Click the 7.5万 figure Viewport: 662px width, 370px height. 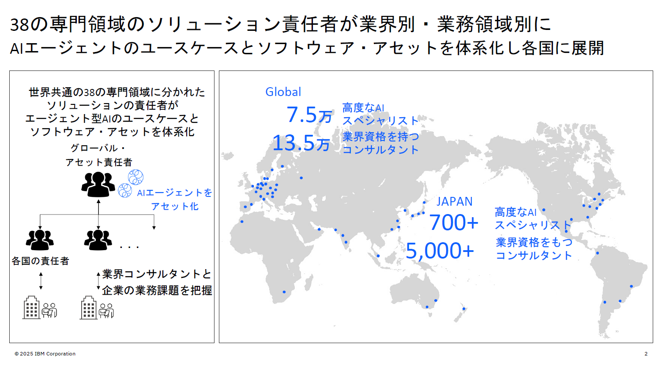click(309, 115)
